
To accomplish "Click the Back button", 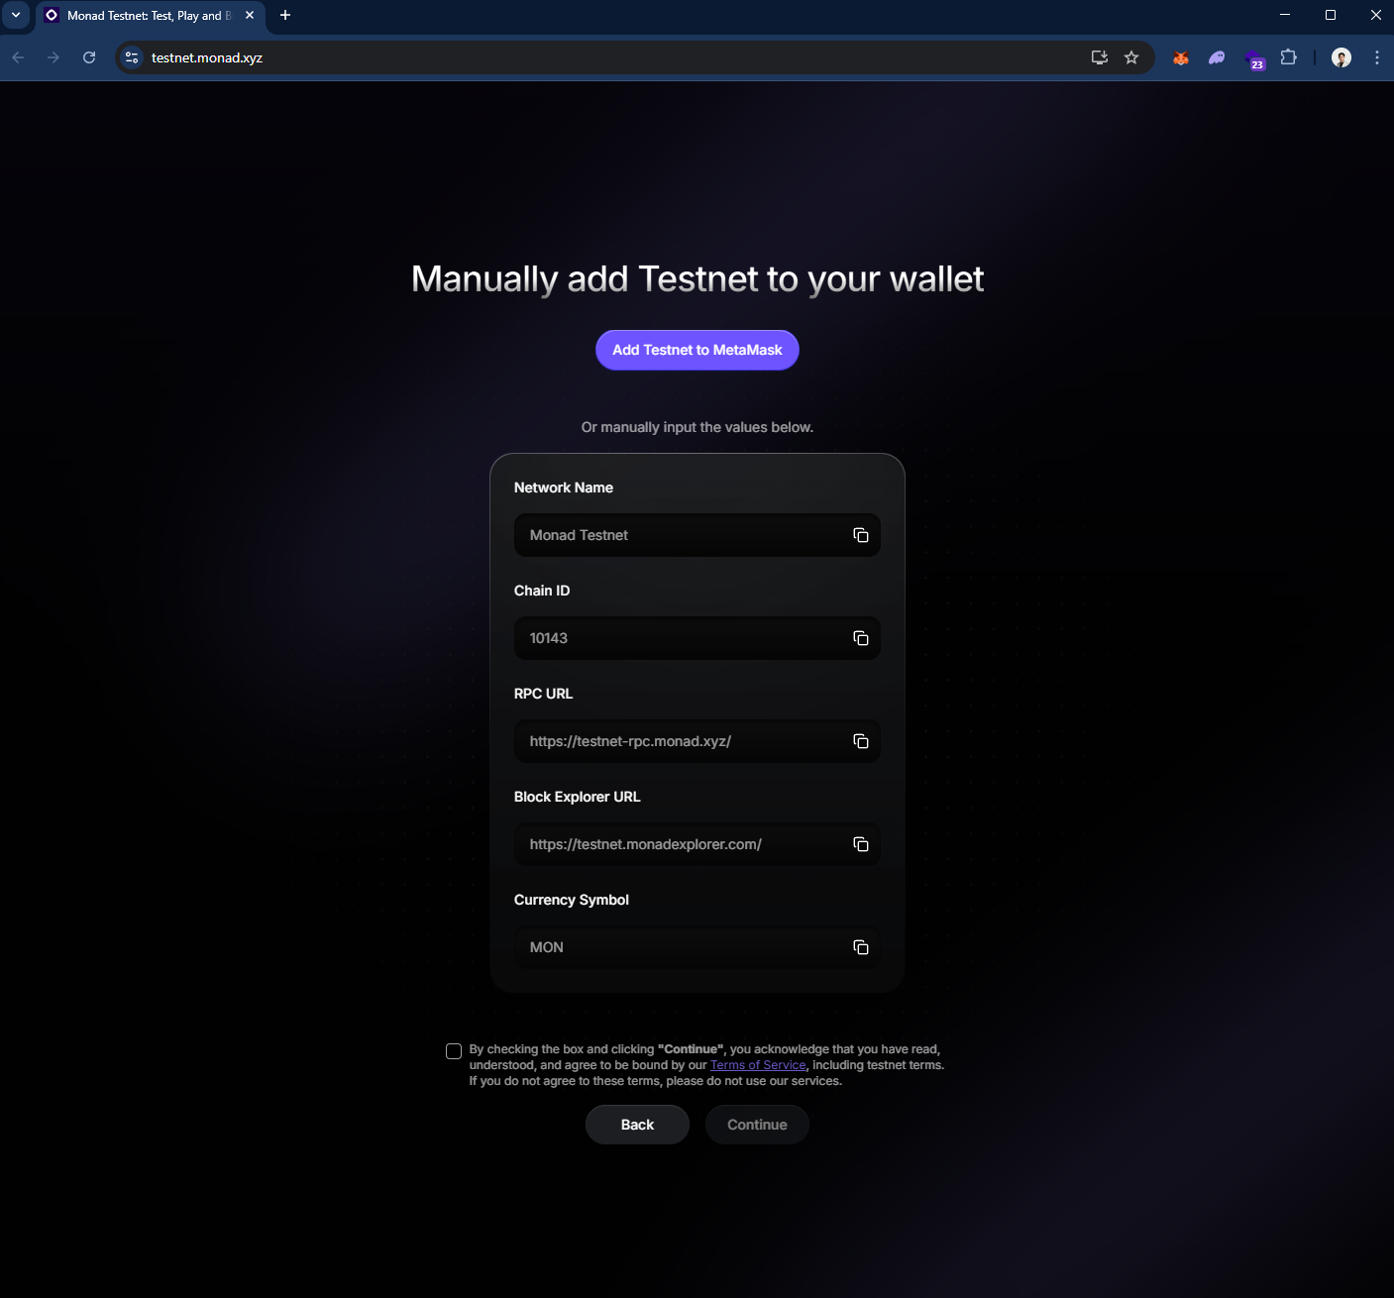I will (x=637, y=1125).
